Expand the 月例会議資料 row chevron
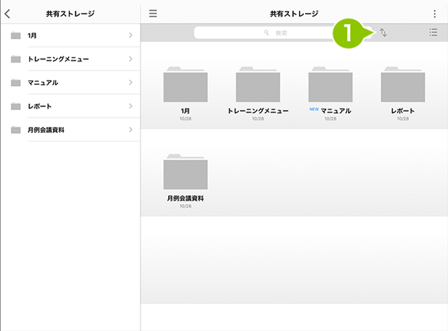Viewport: 448px width, 331px height. point(130,130)
